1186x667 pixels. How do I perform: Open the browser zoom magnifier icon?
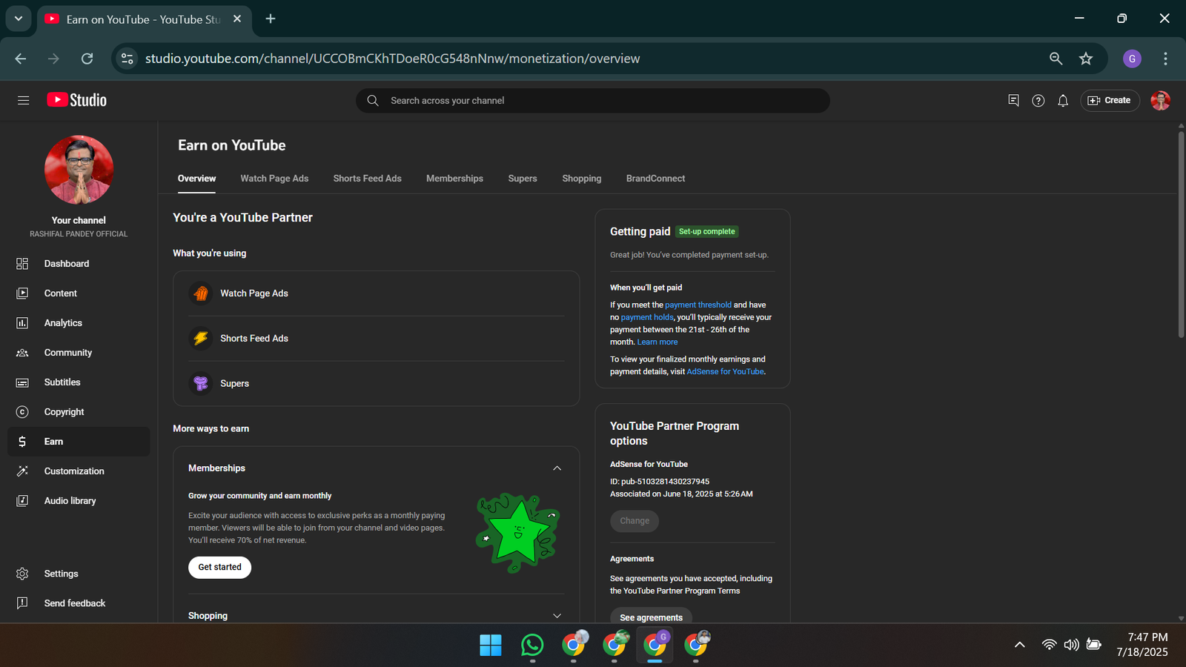tap(1056, 59)
